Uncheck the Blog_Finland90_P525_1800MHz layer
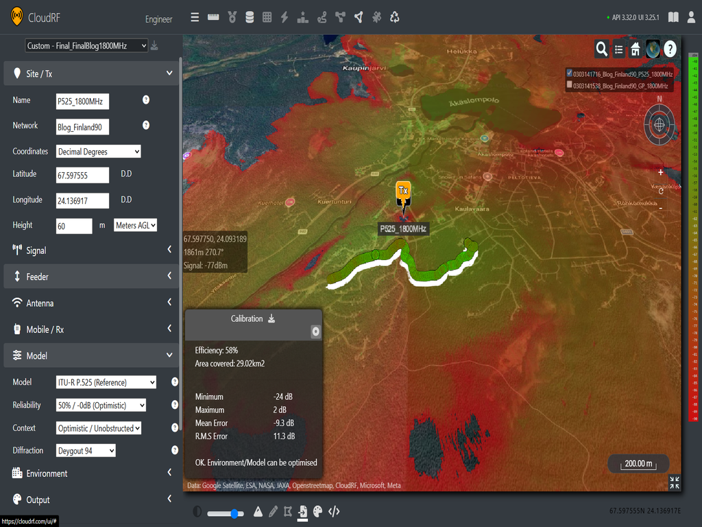Image resolution: width=702 pixels, height=527 pixels. (569, 73)
